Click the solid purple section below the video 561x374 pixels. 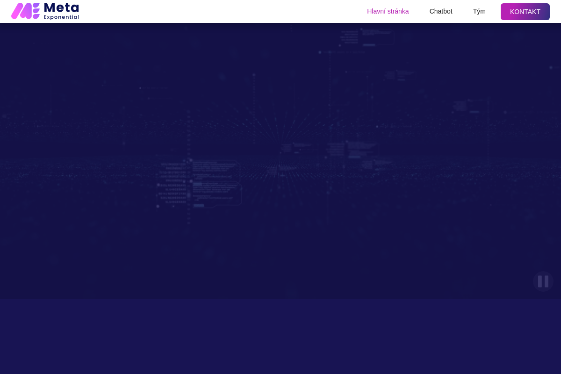pos(280,337)
